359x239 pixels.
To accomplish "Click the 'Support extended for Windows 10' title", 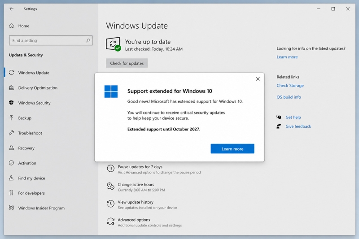I will [170, 91].
